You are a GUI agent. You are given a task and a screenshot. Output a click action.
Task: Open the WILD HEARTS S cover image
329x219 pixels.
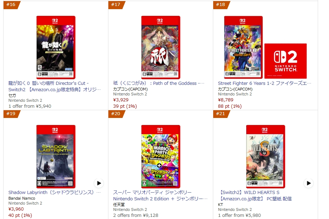pyautogui.click(x=265, y=157)
